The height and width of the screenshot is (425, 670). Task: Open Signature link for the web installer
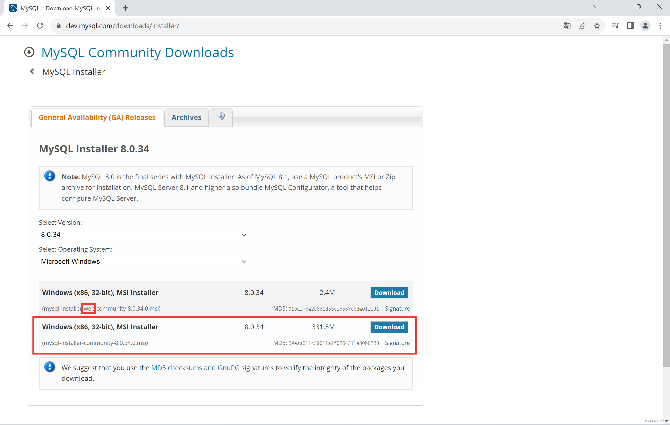point(397,309)
